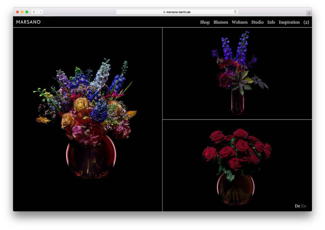
Task: Click the Safari forward arrow button
Action: pyautogui.click(x=40, y=12)
